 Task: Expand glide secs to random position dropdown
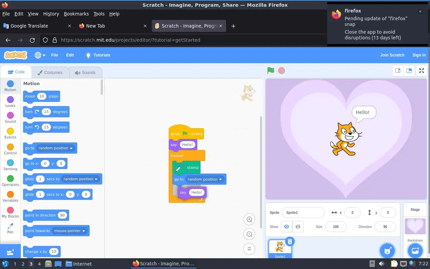81,179
